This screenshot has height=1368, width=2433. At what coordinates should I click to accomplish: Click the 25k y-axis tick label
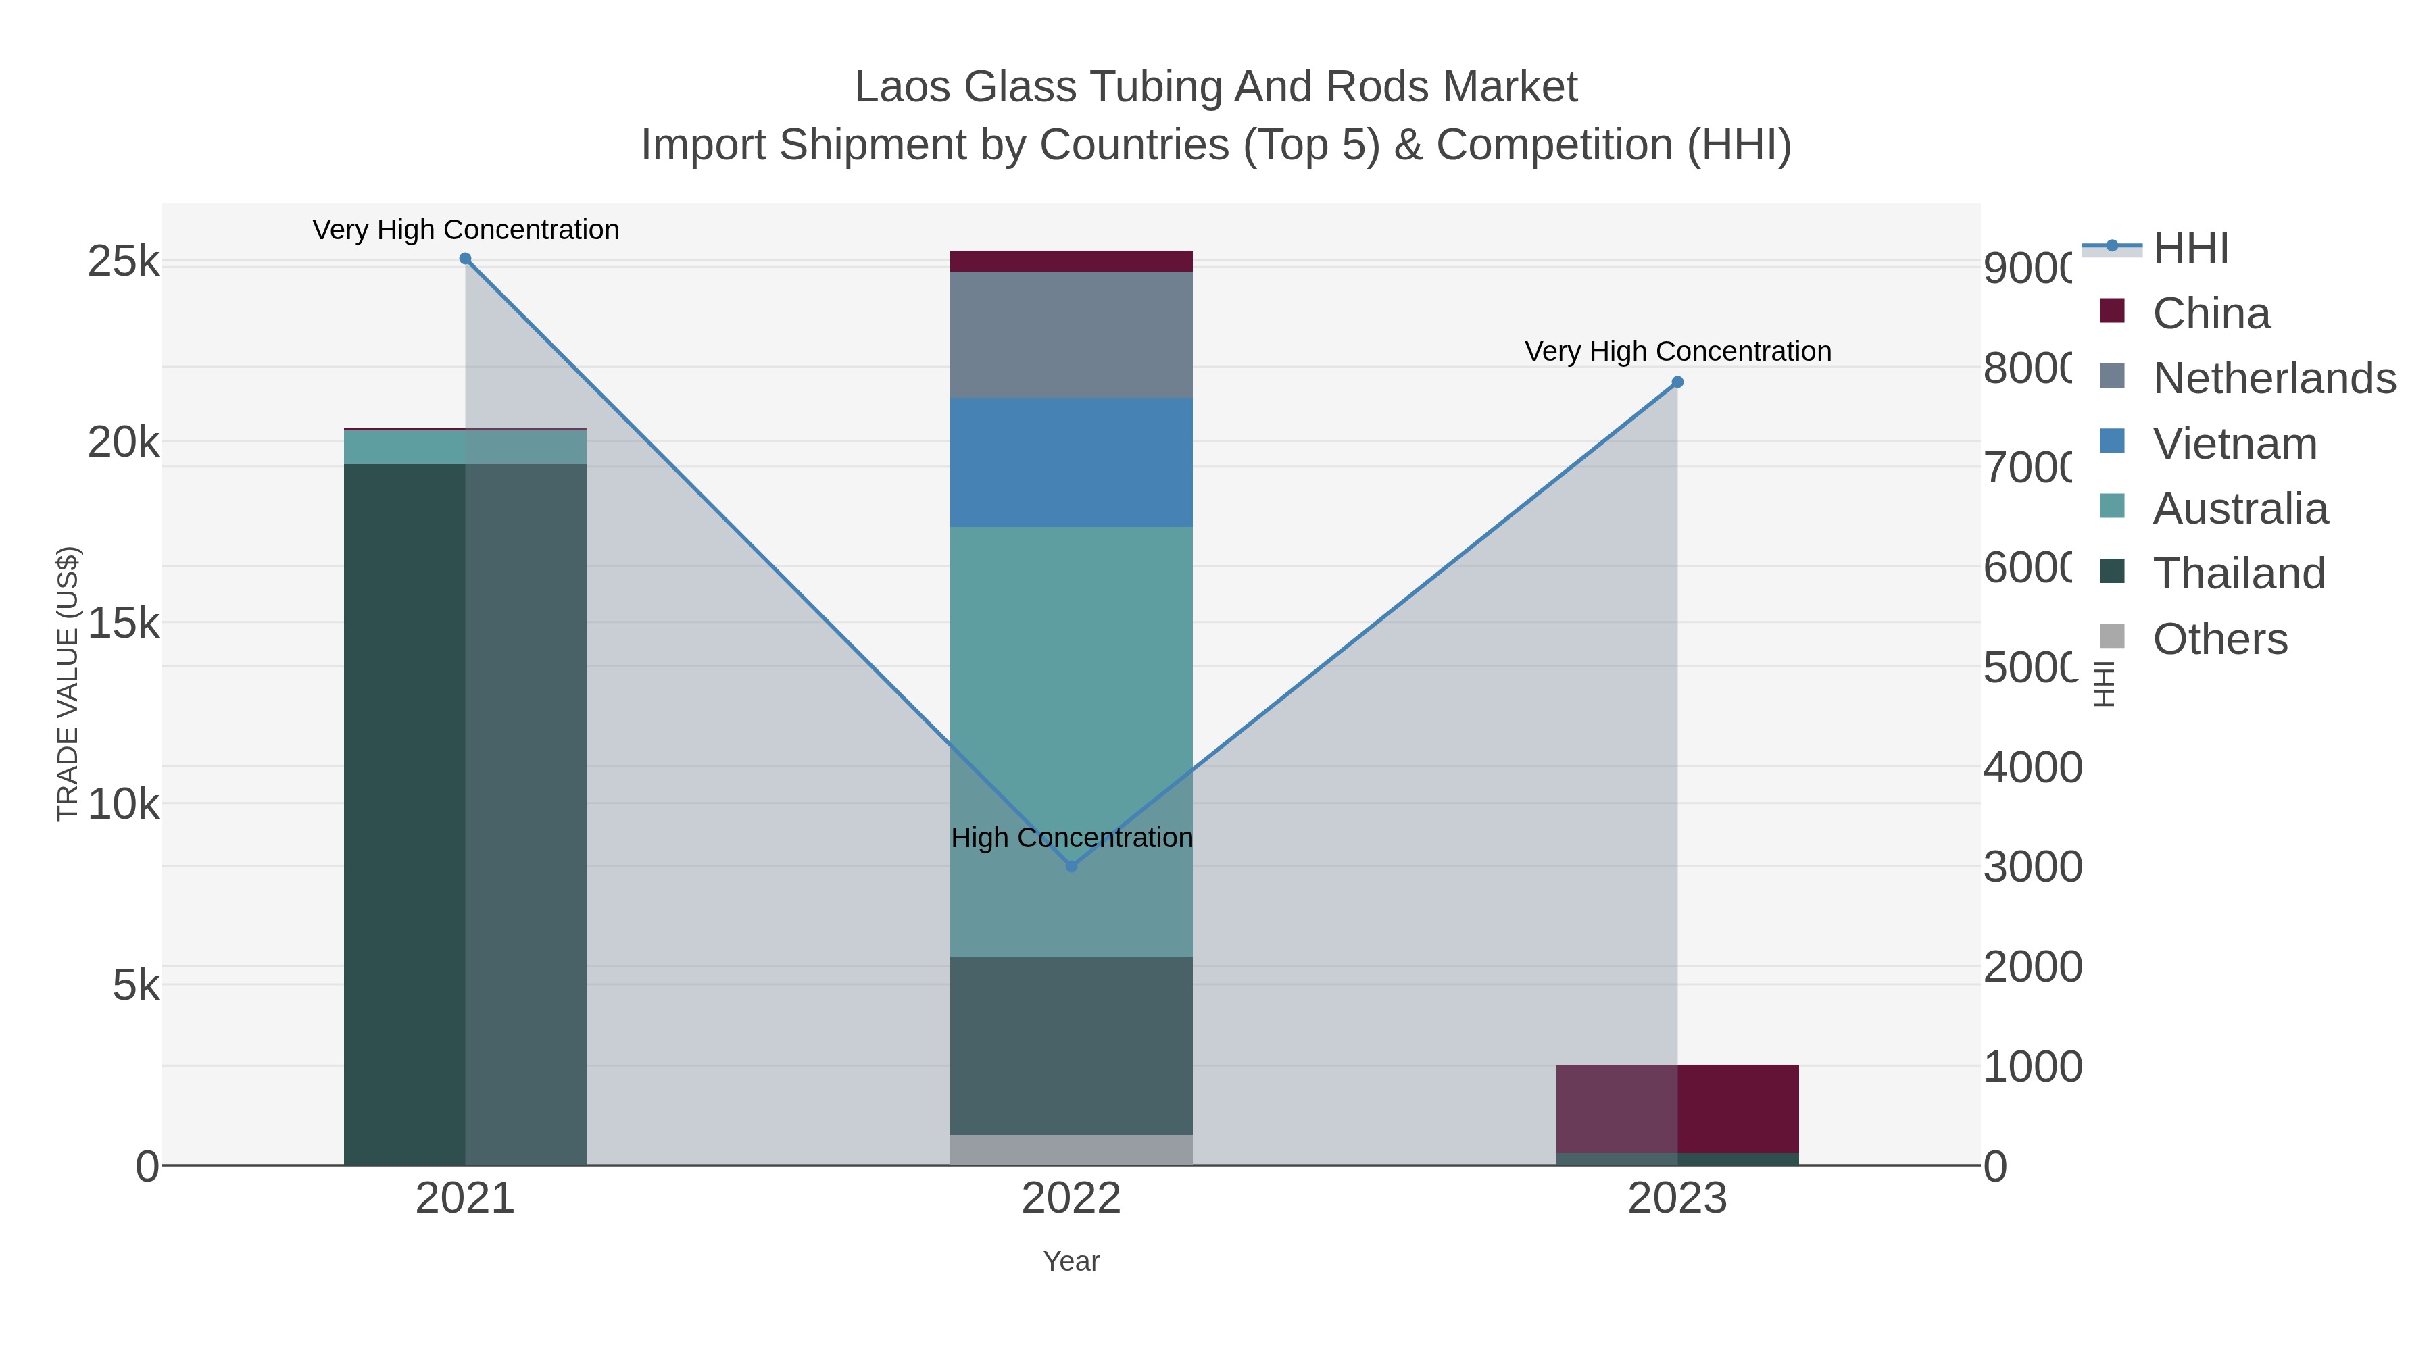[124, 261]
